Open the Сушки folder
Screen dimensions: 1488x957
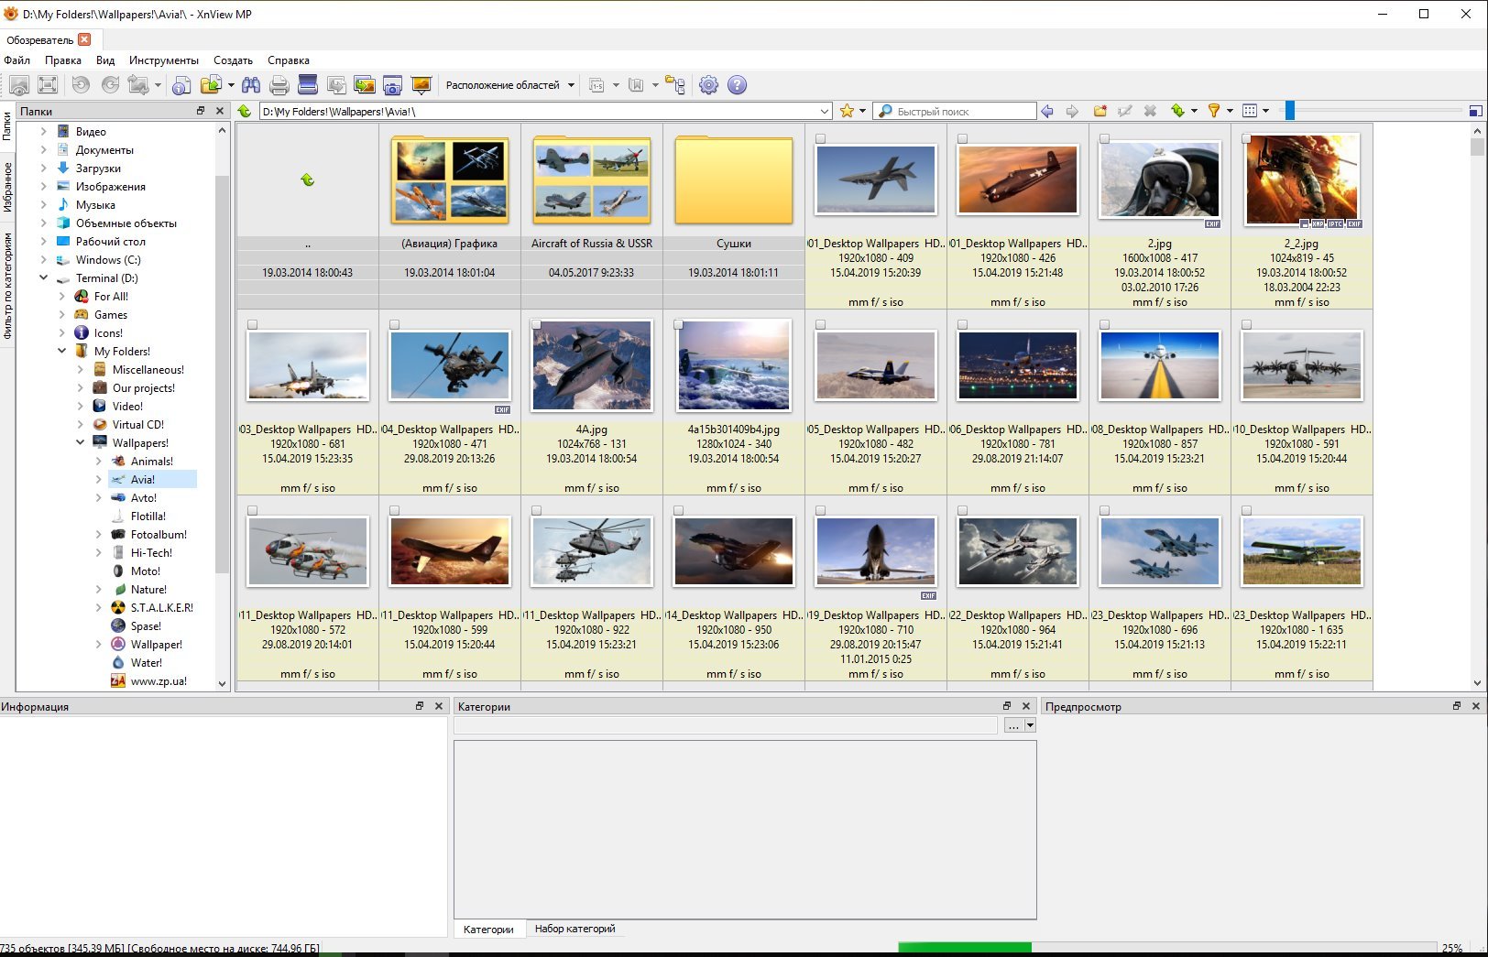(733, 183)
